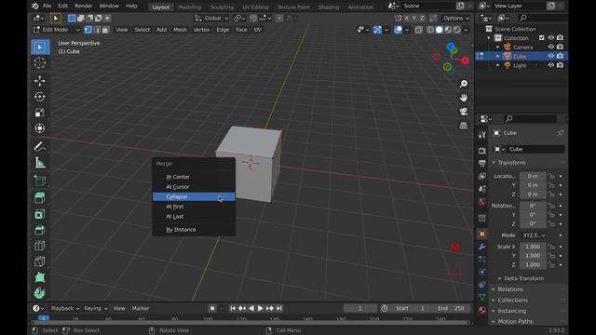The height and width of the screenshot is (335, 596).
Task: Open the Modifier properties wrench tab
Action: (x=482, y=247)
